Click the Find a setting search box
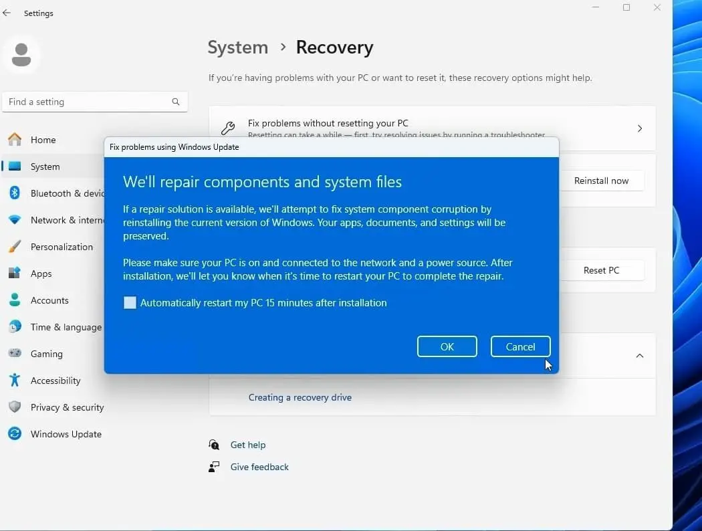This screenshot has height=531, width=702. 94,102
